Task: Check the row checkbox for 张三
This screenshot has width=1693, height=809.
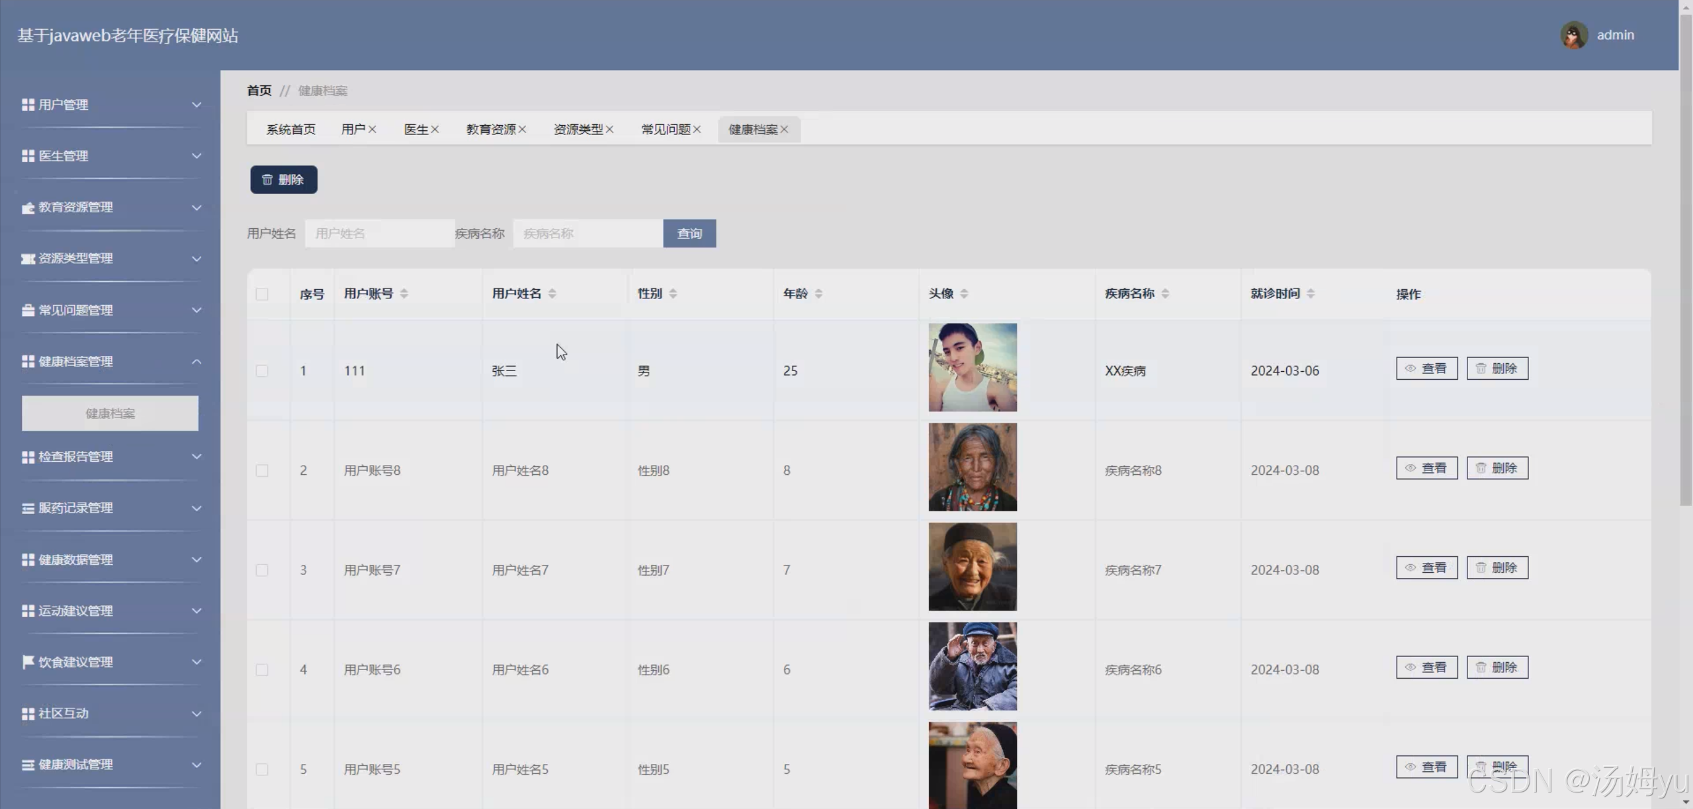Action: click(x=262, y=371)
